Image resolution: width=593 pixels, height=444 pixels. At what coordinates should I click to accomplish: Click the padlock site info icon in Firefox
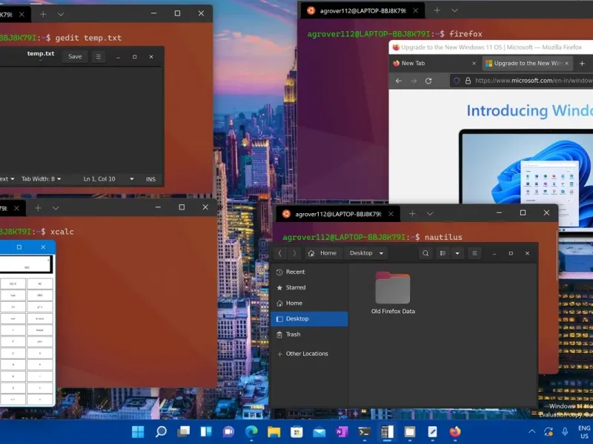468,81
